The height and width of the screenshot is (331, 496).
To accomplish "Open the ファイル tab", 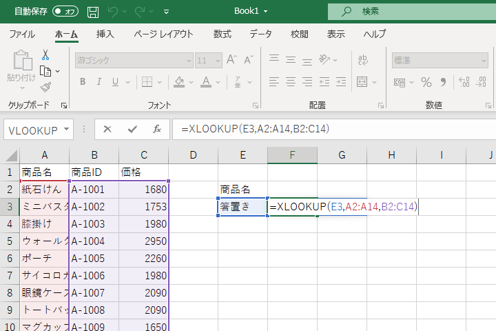I will (22, 34).
